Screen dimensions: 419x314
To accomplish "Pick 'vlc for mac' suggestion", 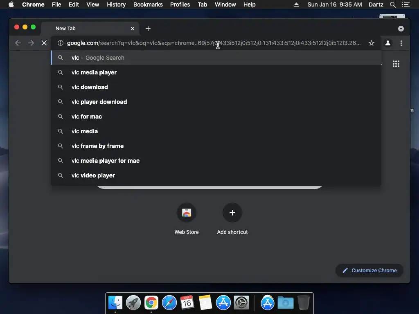I will pyautogui.click(x=216, y=117).
